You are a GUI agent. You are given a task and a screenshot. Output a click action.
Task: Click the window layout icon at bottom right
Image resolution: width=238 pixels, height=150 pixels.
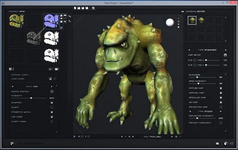217,144
